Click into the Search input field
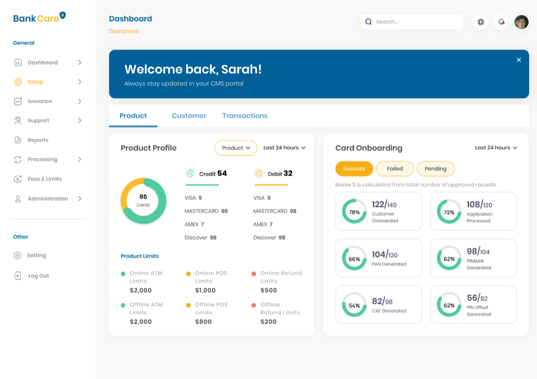The height and width of the screenshot is (379, 537). click(x=415, y=22)
